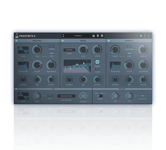Click the Ring Mod OUTPUT knob
The height and width of the screenshot is (150, 166).
point(51,80)
